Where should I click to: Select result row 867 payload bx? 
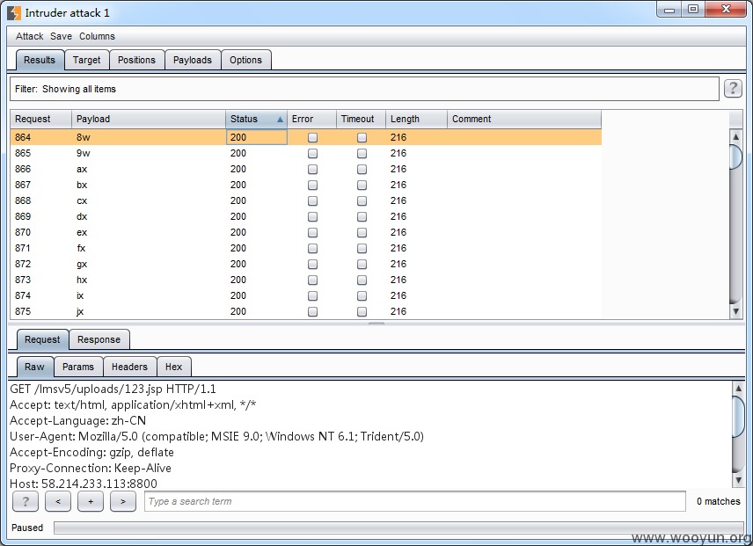tap(306, 185)
